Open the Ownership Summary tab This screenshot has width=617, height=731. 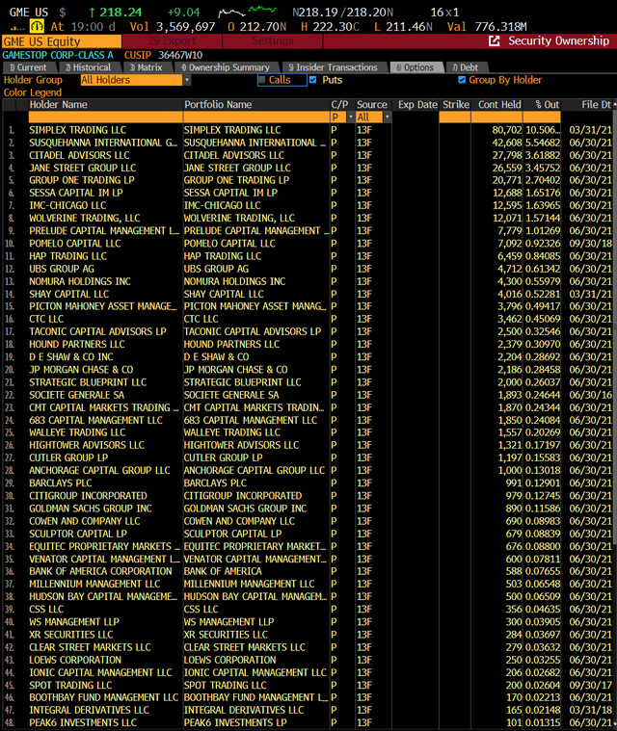tap(226, 67)
